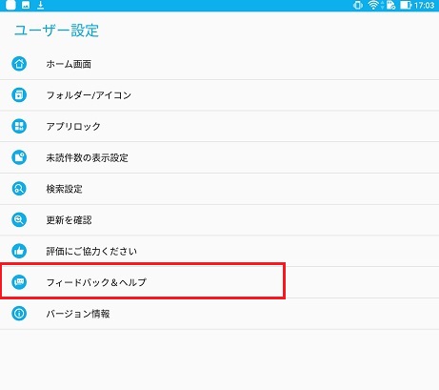Tap the thumbs-up icon for 評価にご協力ください
The image size is (439, 390).
[x=19, y=251]
